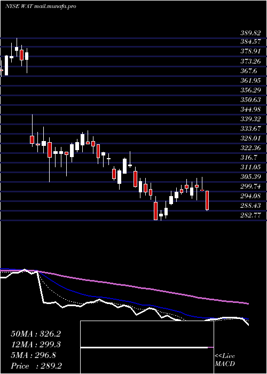This screenshot has width=267, height=374.
Task: Select the 282.77 price level label
Action: pyautogui.click(x=250, y=215)
